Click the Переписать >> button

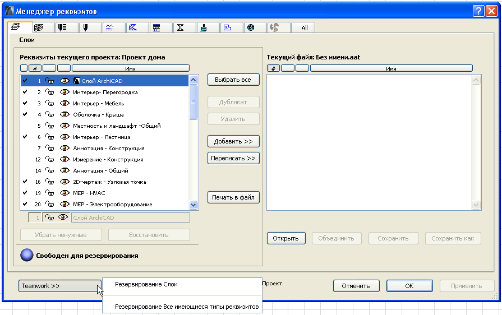233,158
